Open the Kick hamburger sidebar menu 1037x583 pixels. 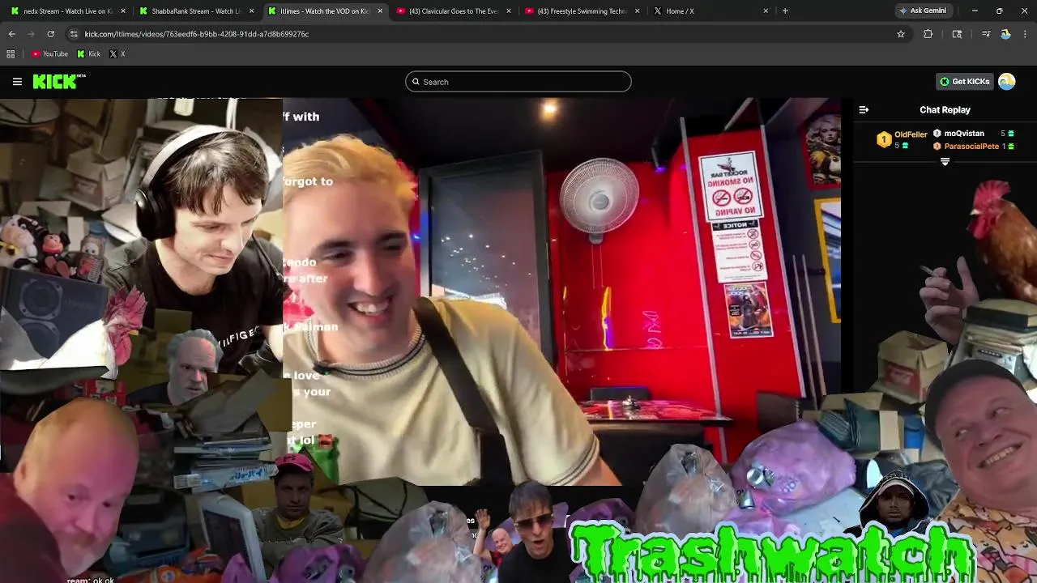point(17,81)
